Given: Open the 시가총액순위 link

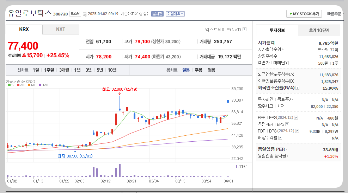Looking at the screenshot, I should (270, 49).
